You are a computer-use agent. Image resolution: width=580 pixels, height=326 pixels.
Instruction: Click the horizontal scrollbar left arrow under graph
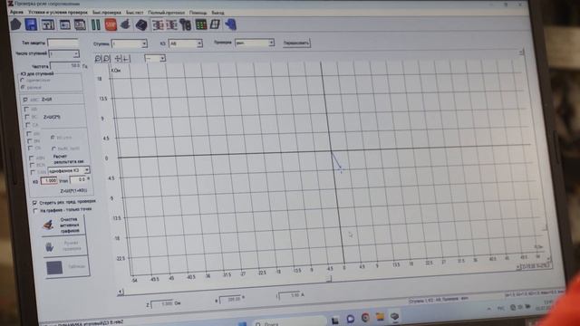click(x=121, y=292)
